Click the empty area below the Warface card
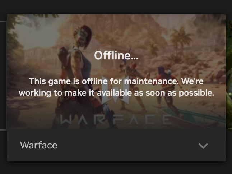 pos(116,168)
